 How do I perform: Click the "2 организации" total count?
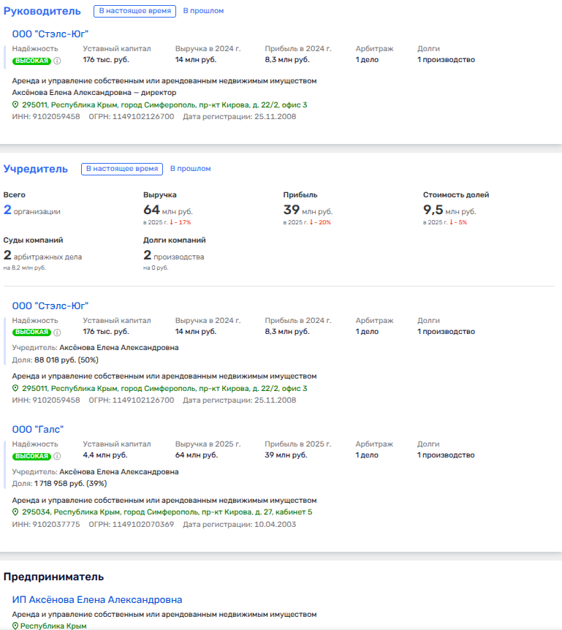click(32, 210)
